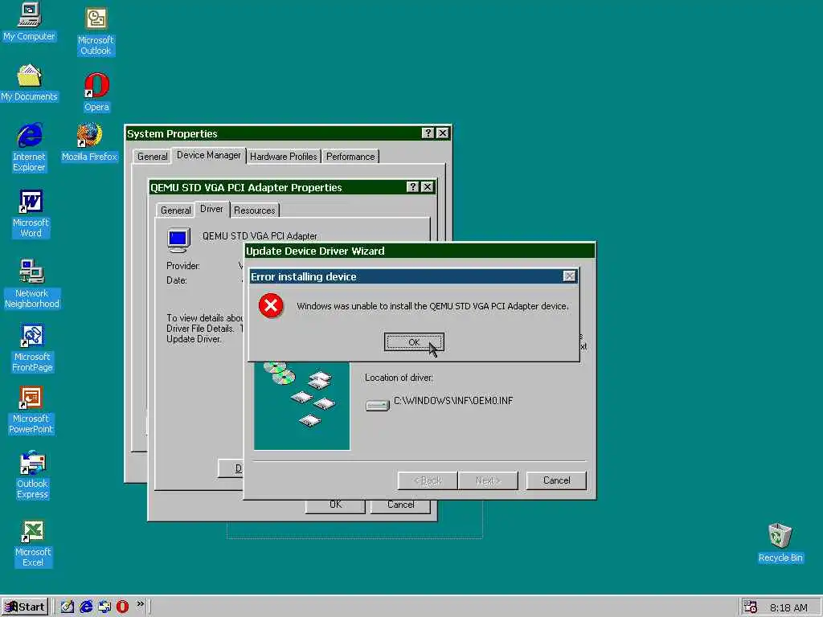Click Cancel in adapter properties window
This screenshot has height=617, width=823.
pos(400,505)
